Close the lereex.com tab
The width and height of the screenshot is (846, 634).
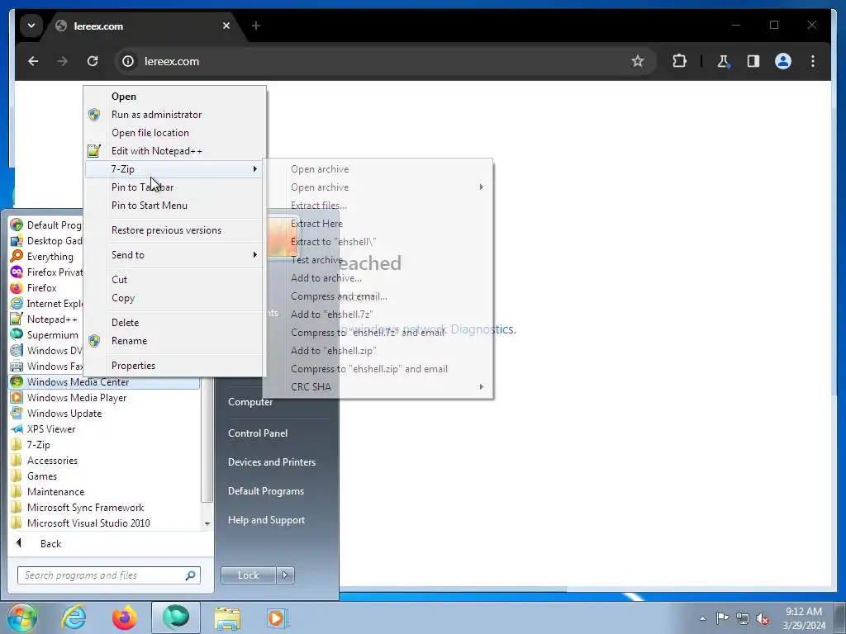[x=226, y=26]
